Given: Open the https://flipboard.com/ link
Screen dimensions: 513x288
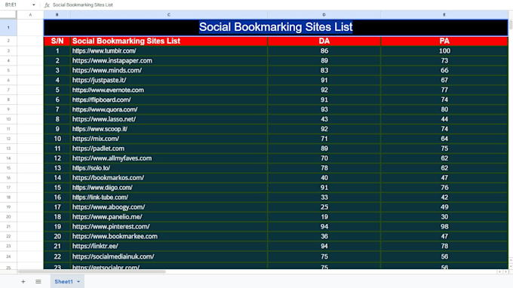Looking at the screenshot, I should [x=101, y=100].
